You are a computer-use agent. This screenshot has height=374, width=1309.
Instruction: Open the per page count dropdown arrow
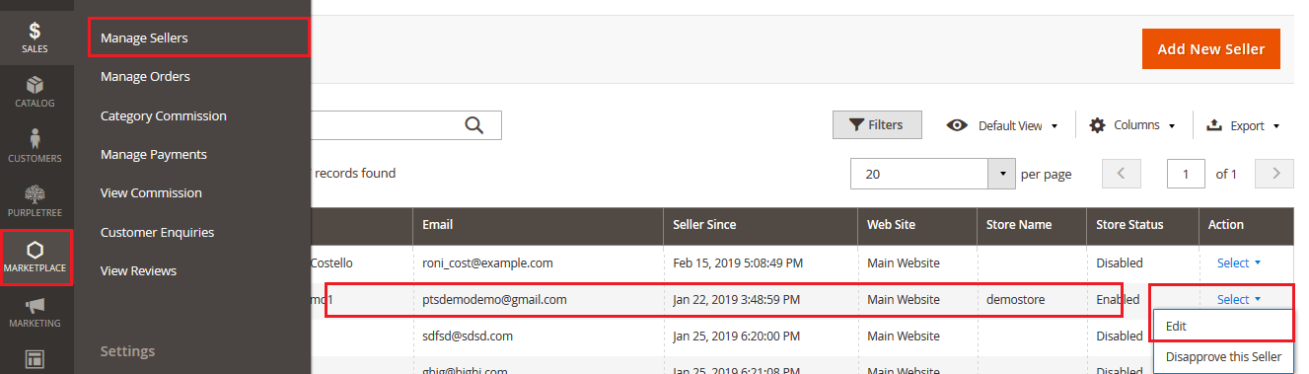click(1002, 174)
